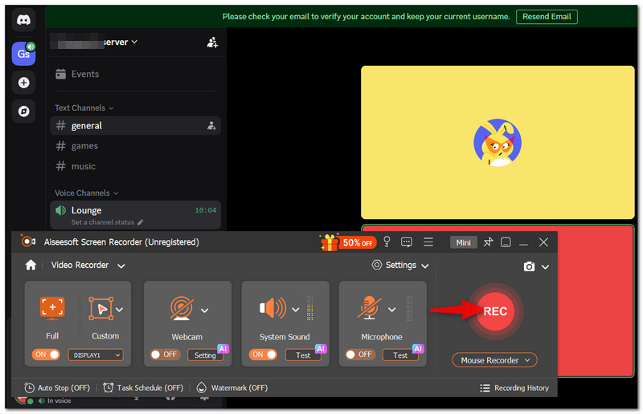
Task: Open Task Schedule settings
Action: [x=143, y=388]
